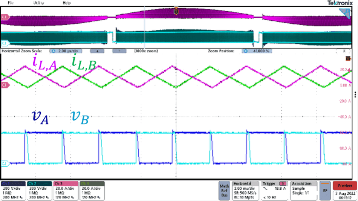Click the Ch 1 settings badge

(13, 190)
